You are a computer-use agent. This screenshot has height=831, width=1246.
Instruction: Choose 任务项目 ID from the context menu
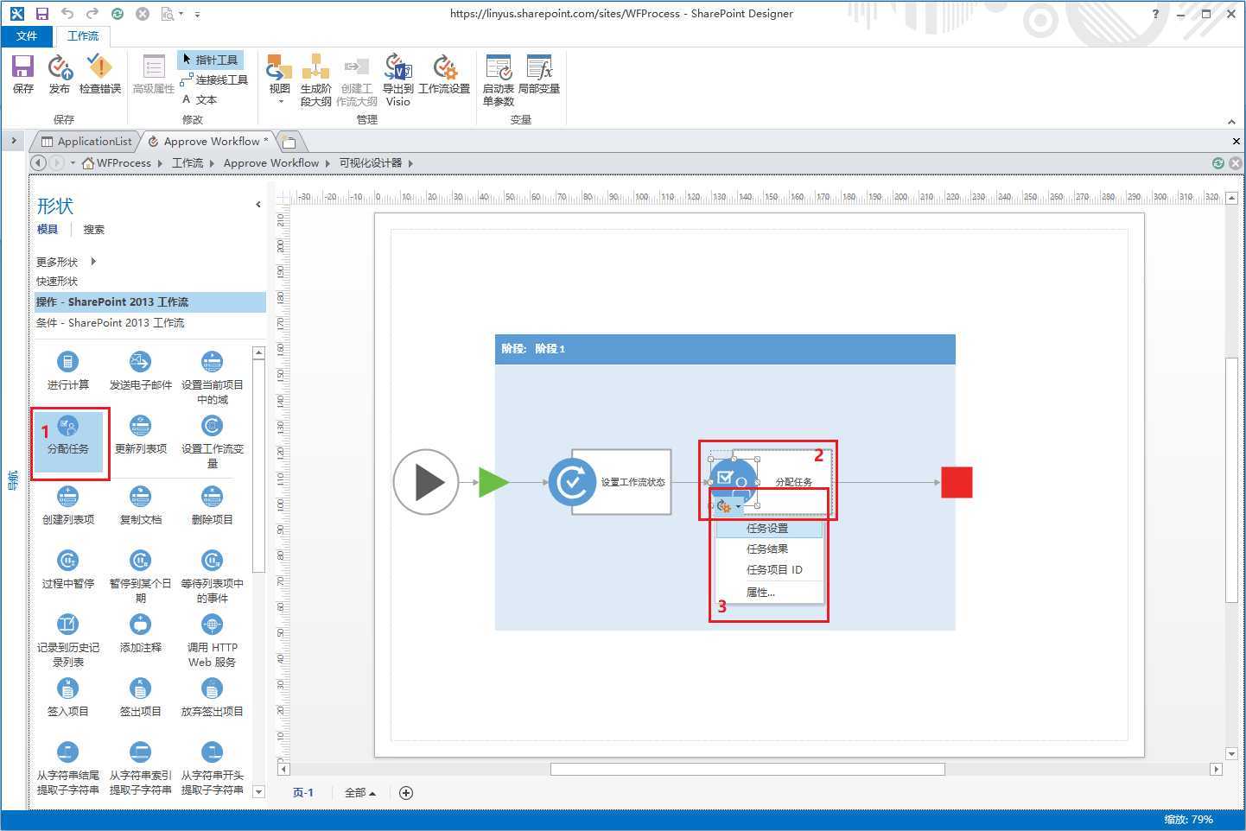tap(769, 569)
